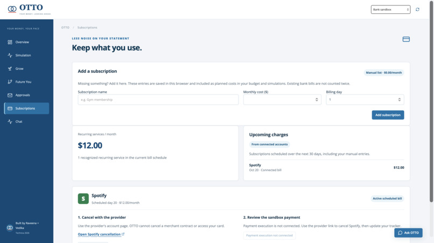Click the Chat pulse icon
434x243 pixels.
(x=10, y=122)
